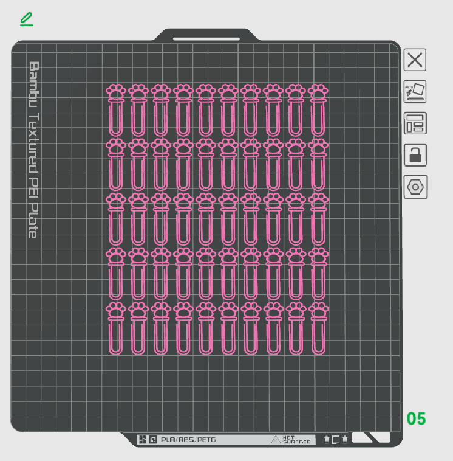The image size is (453, 461).
Task: Select the top-right paw clip model
Action: click(318, 110)
